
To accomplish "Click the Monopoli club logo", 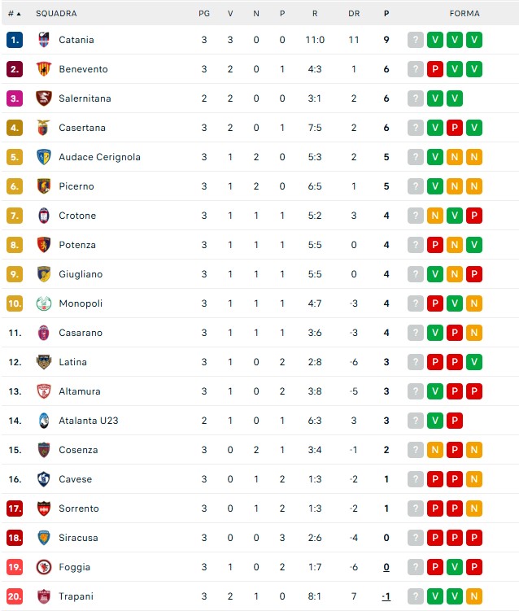I will point(44,303).
